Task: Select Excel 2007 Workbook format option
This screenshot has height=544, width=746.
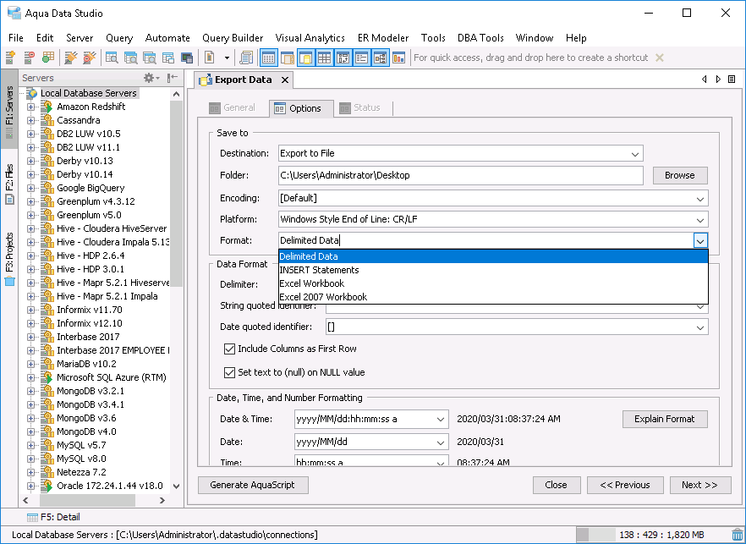Action: coord(493,297)
